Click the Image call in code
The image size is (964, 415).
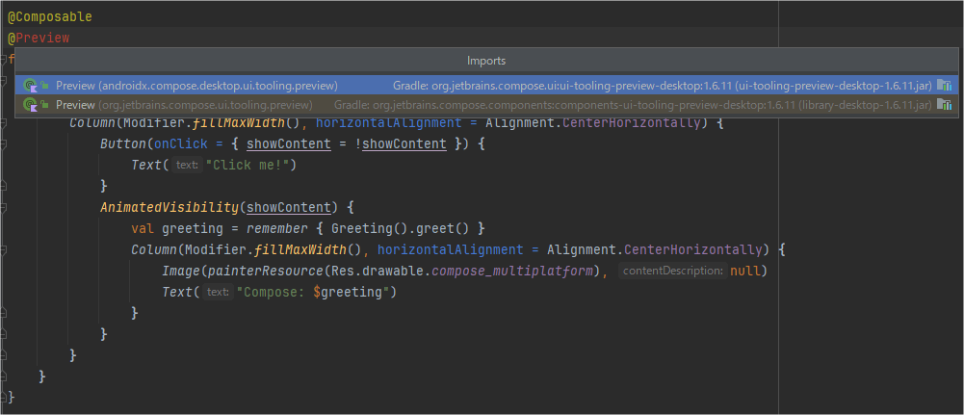181,271
